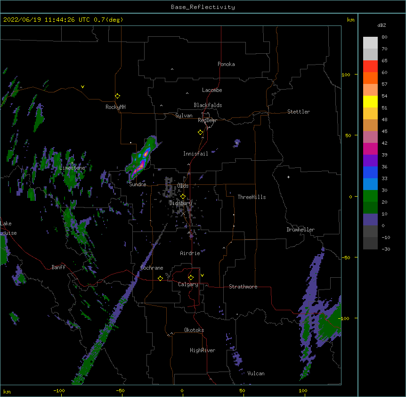Click the Didsbury town label
The width and height of the screenshot is (406, 397).
(180, 203)
